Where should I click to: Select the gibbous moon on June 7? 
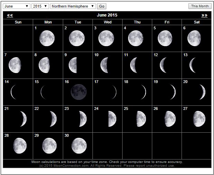(x=15, y=65)
